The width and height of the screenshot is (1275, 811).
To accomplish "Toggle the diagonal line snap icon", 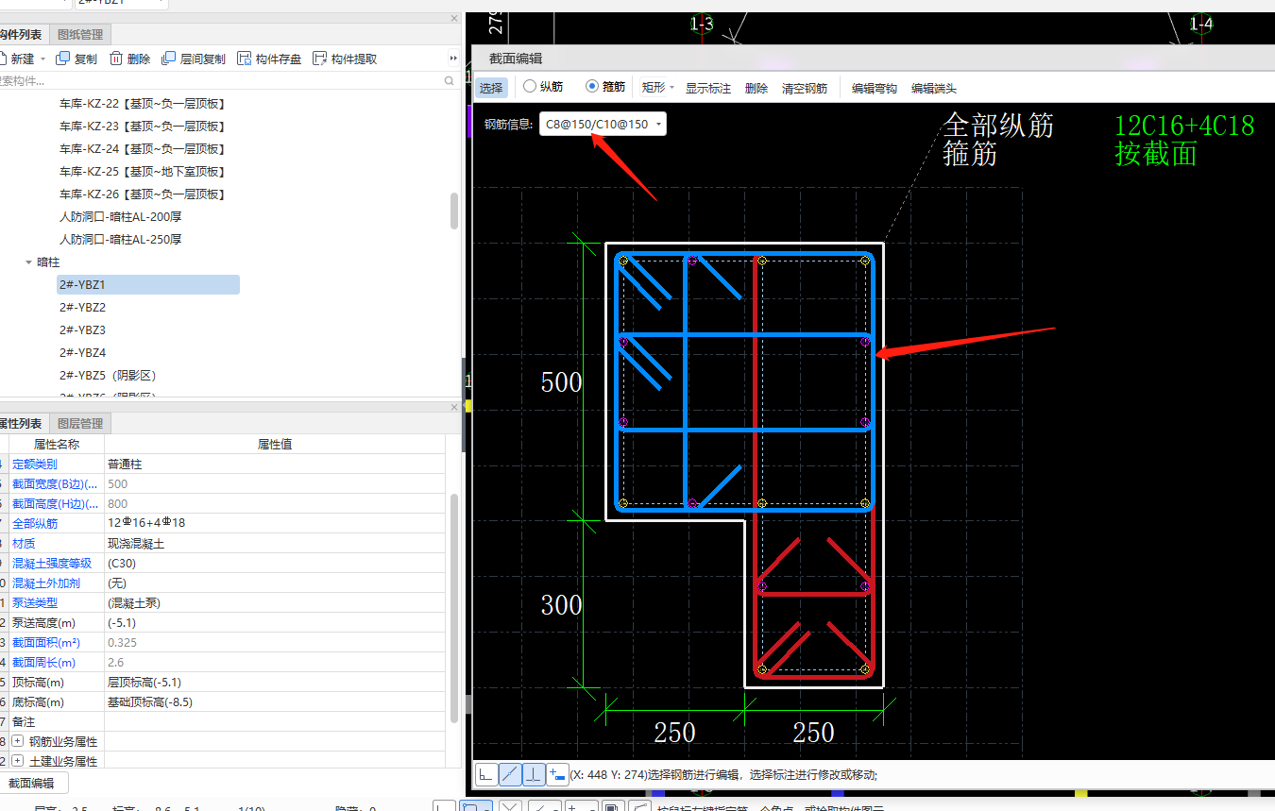I will coord(510,774).
